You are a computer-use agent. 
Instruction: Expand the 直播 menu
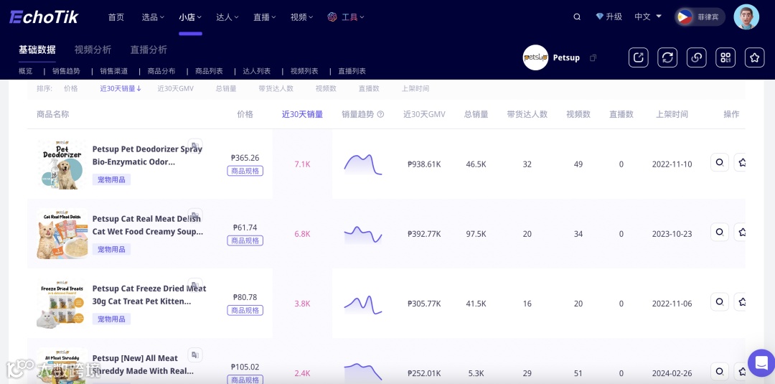264,17
